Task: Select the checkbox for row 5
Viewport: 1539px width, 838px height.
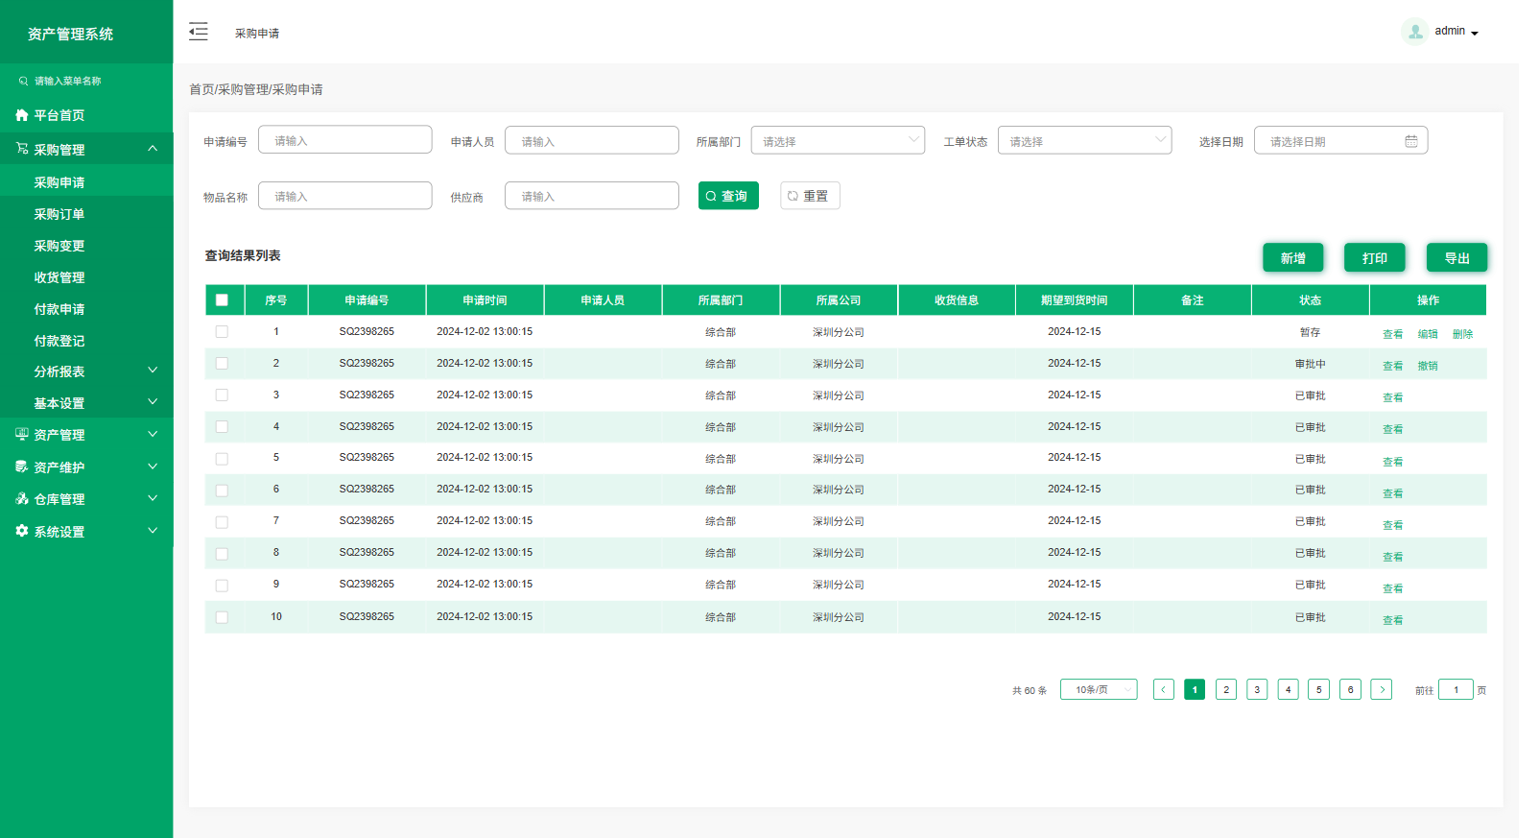Action: pyautogui.click(x=222, y=459)
